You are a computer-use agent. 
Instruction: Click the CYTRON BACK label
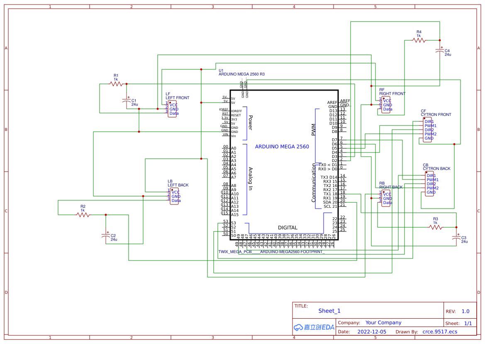(x=436, y=168)
